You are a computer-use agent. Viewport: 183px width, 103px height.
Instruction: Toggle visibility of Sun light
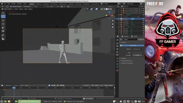point(143,27)
